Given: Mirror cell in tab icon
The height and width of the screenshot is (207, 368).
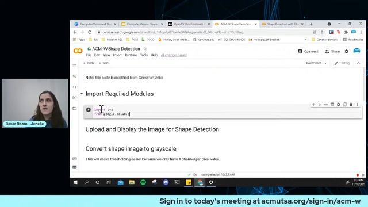Looking at the screenshot, I should 344,105.
